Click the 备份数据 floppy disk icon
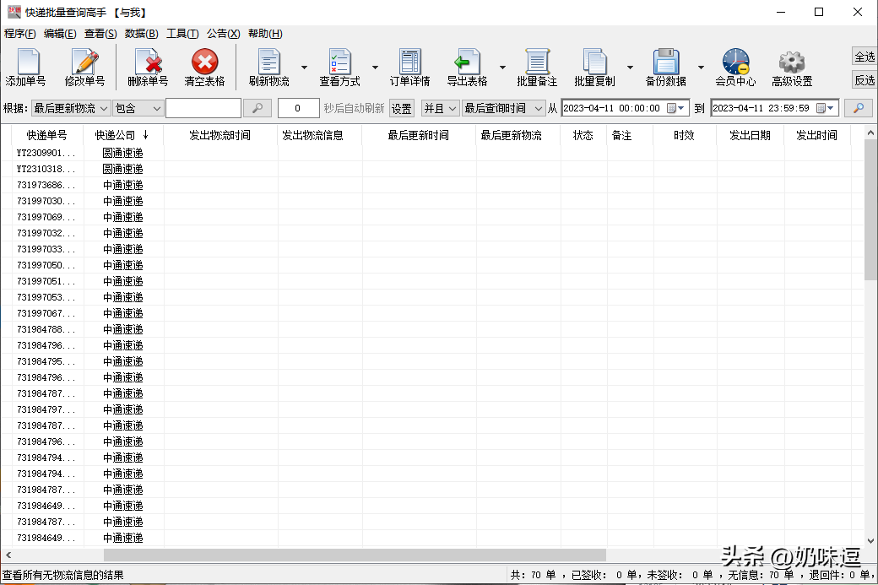The height and width of the screenshot is (585, 878). [x=666, y=62]
